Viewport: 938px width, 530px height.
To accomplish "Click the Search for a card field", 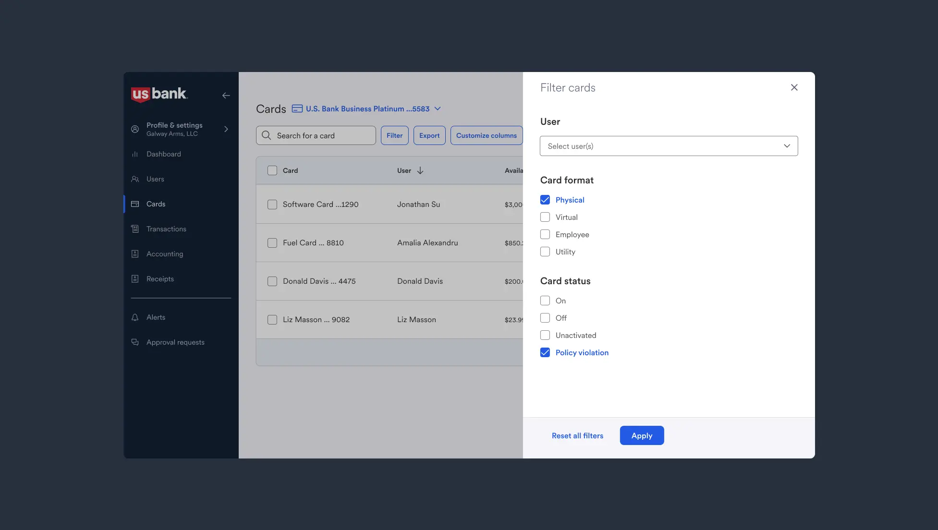I will click(316, 135).
